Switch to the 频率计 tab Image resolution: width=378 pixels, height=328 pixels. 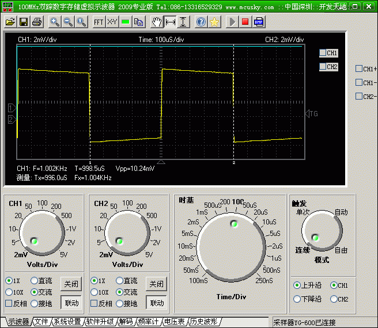[148, 322]
